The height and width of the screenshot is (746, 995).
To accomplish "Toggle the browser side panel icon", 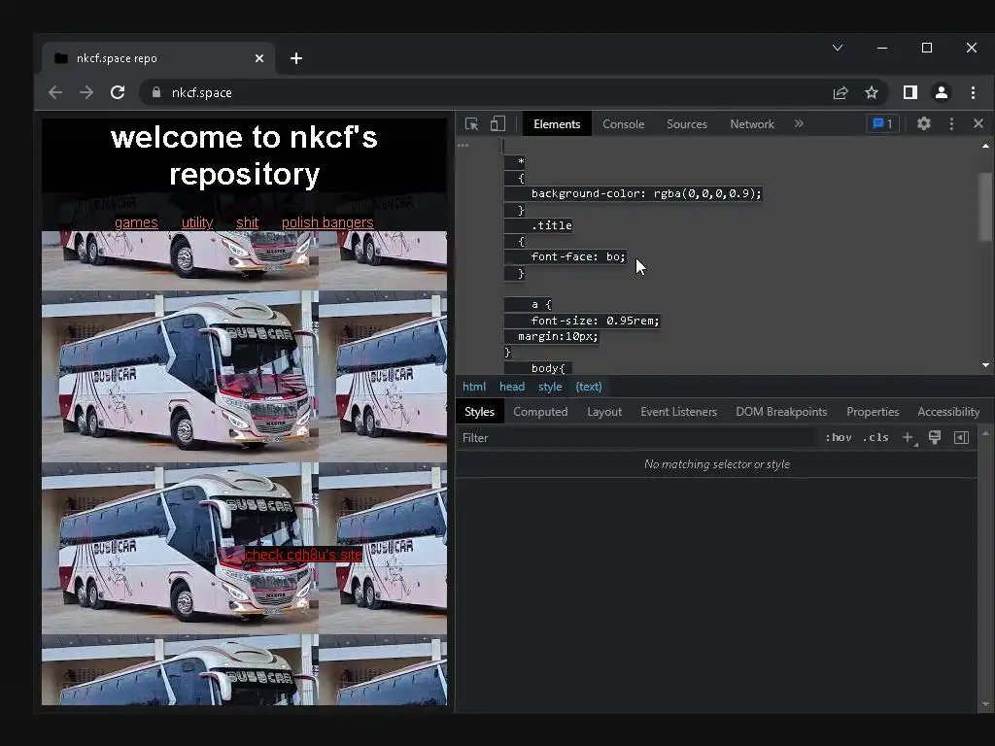I will click(x=909, y=92).
